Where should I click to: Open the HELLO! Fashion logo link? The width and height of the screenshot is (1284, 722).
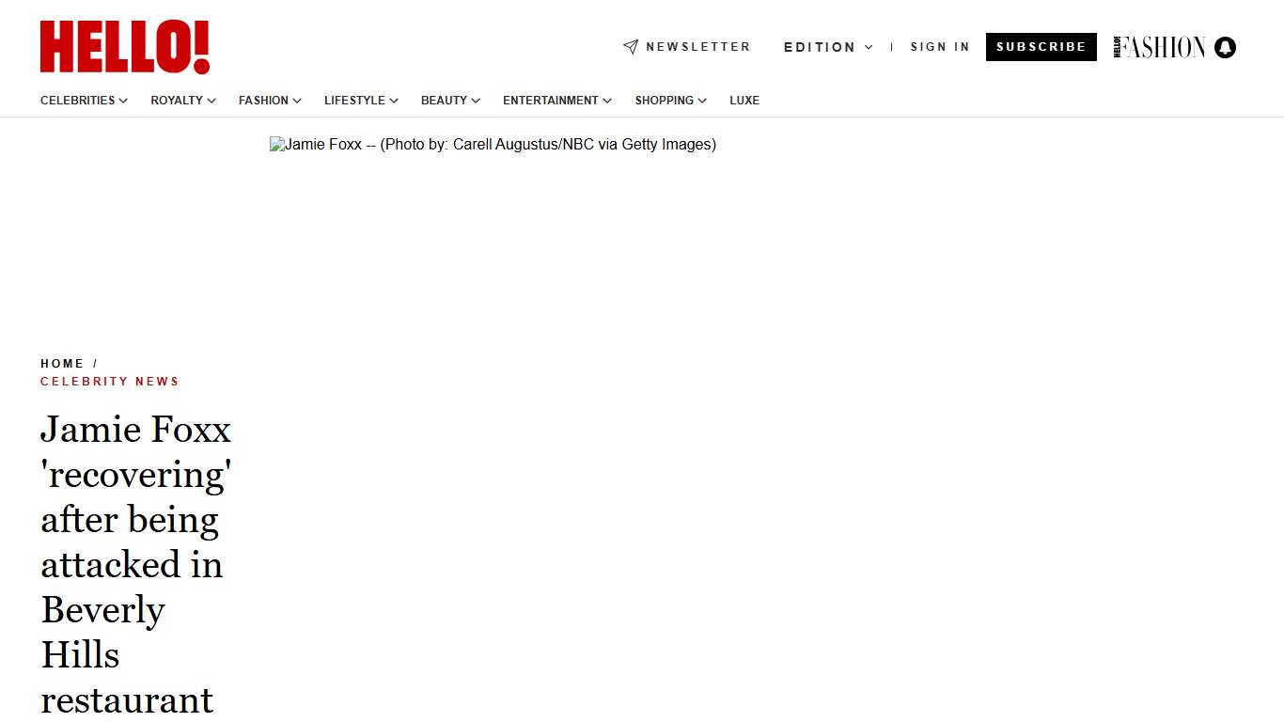click(1160, 47)
